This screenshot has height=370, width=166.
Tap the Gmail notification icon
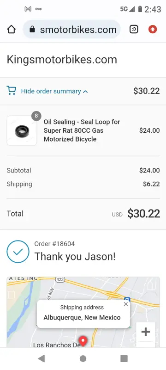click(x=28, y=9)
